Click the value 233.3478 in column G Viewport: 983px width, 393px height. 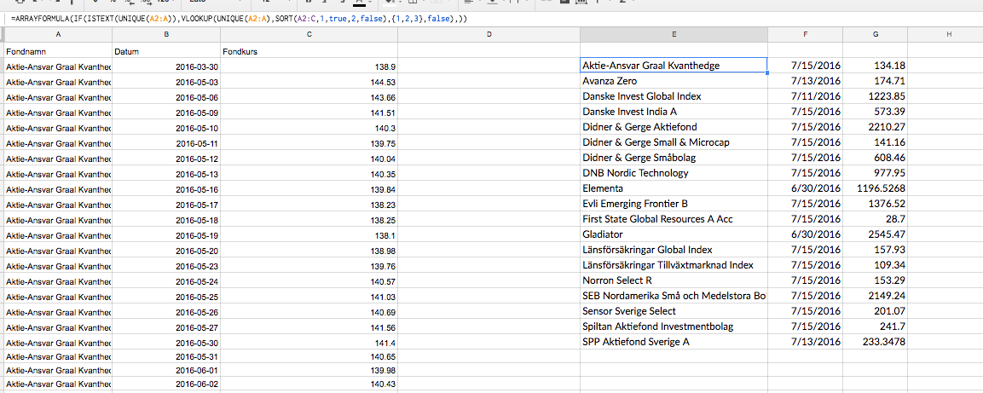tap(876, 342)
